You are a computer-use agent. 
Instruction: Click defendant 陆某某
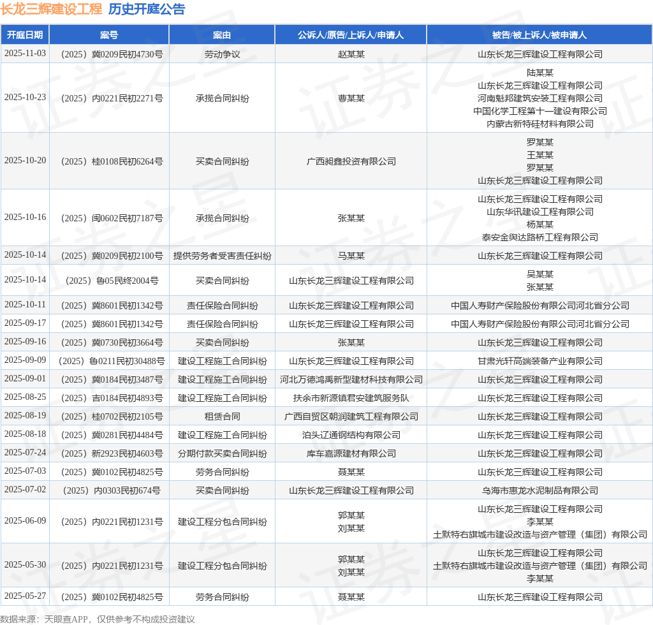(539, 73)
